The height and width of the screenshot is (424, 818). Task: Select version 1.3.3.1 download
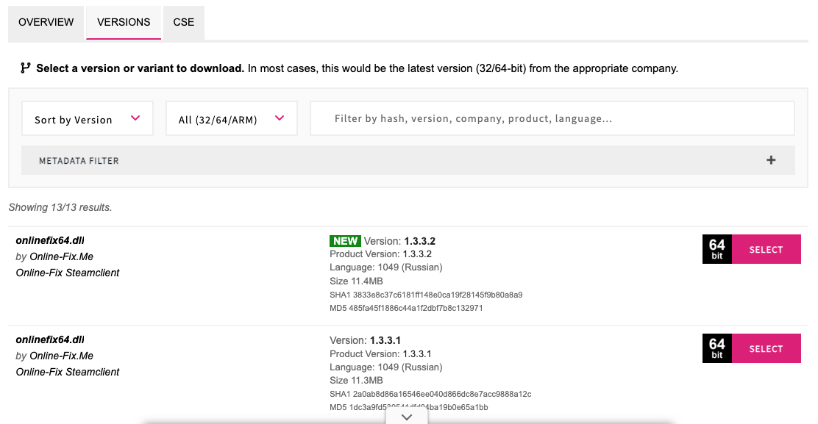(766, 349)
